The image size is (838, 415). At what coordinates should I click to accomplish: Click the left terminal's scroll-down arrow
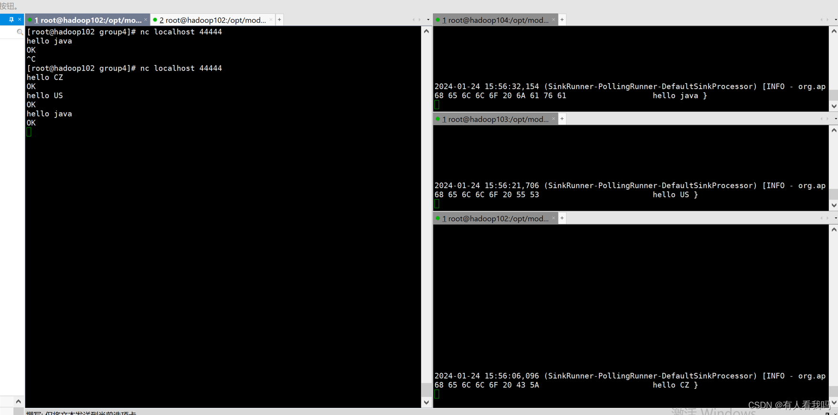tap(426, 402)
